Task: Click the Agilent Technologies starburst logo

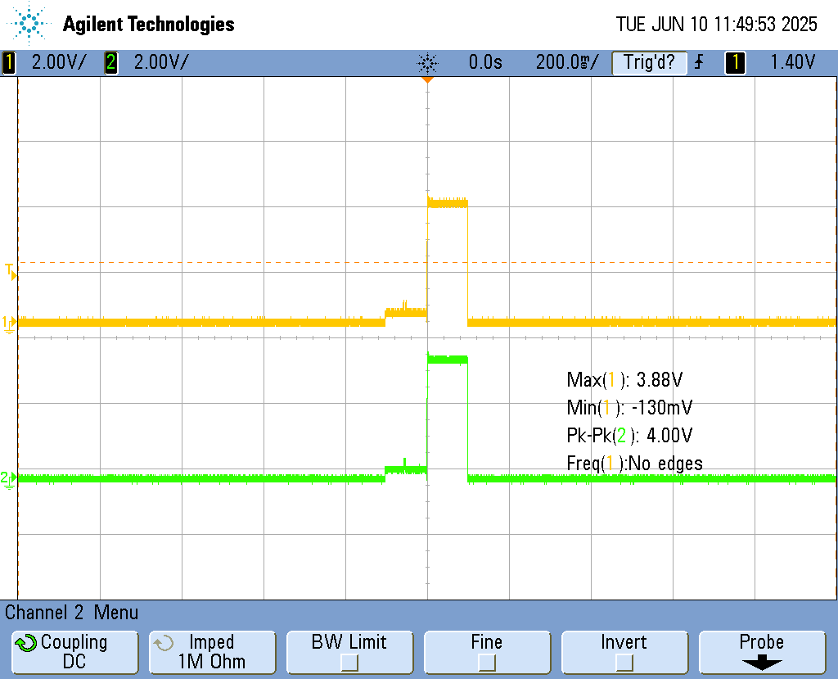Action: tap(29, 23)
